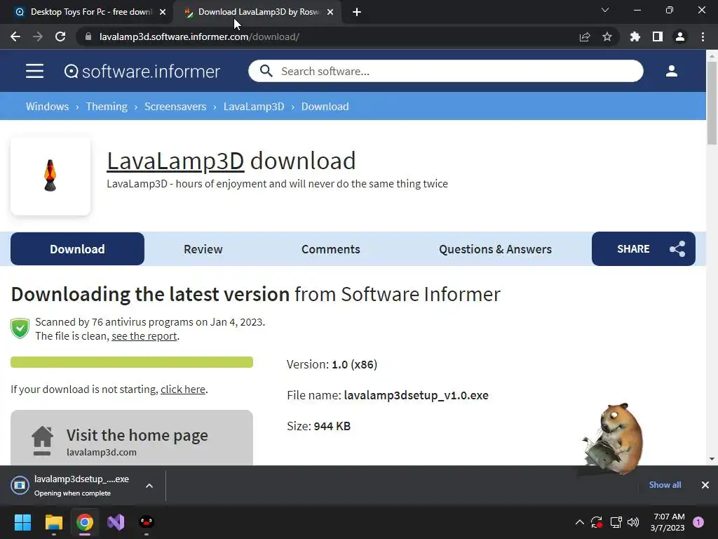Click the 'click here' download link
The height and width of the screenshot is (539, 718).
[x=183, y=389]
